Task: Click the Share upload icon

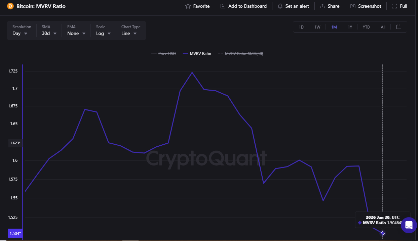Action: (322, 6)
